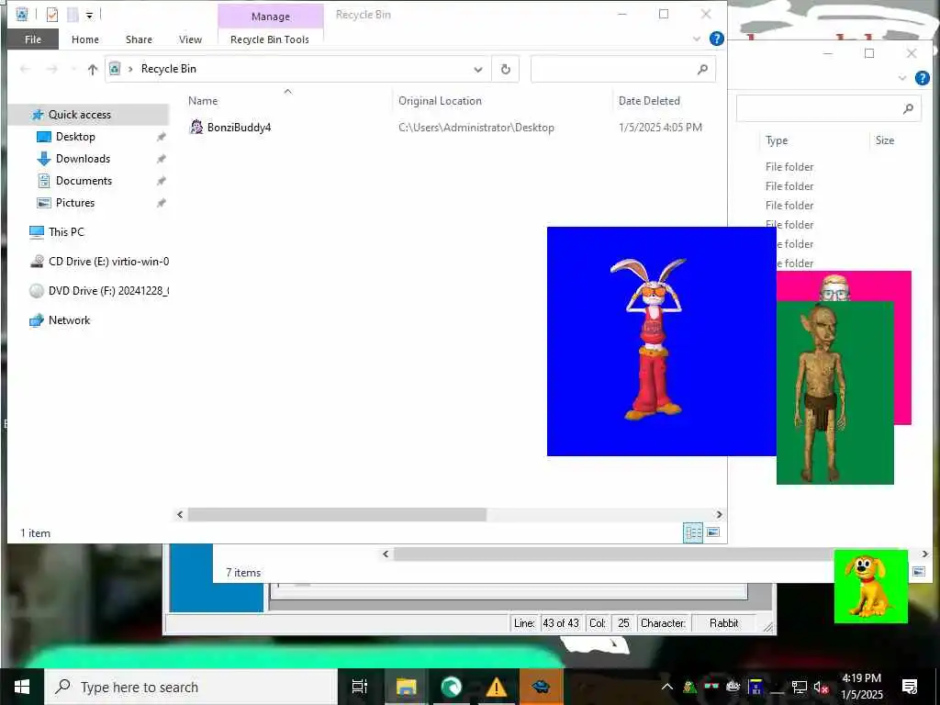
Task: Open Help in Recycle Bin window
Action: [716, 39]
